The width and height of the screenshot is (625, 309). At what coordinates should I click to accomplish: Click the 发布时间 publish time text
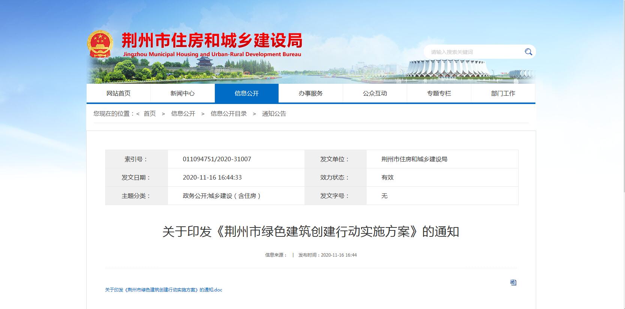(x=327, y=255)
